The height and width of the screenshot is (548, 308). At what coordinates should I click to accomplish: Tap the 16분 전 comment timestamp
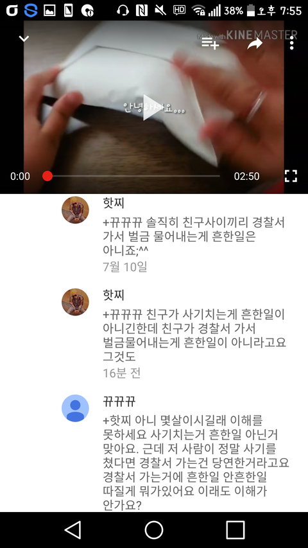tap(121, 373)
